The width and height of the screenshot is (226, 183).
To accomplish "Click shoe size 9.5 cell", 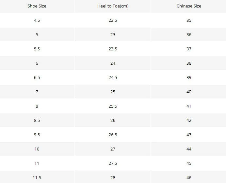I will [37, 135].
